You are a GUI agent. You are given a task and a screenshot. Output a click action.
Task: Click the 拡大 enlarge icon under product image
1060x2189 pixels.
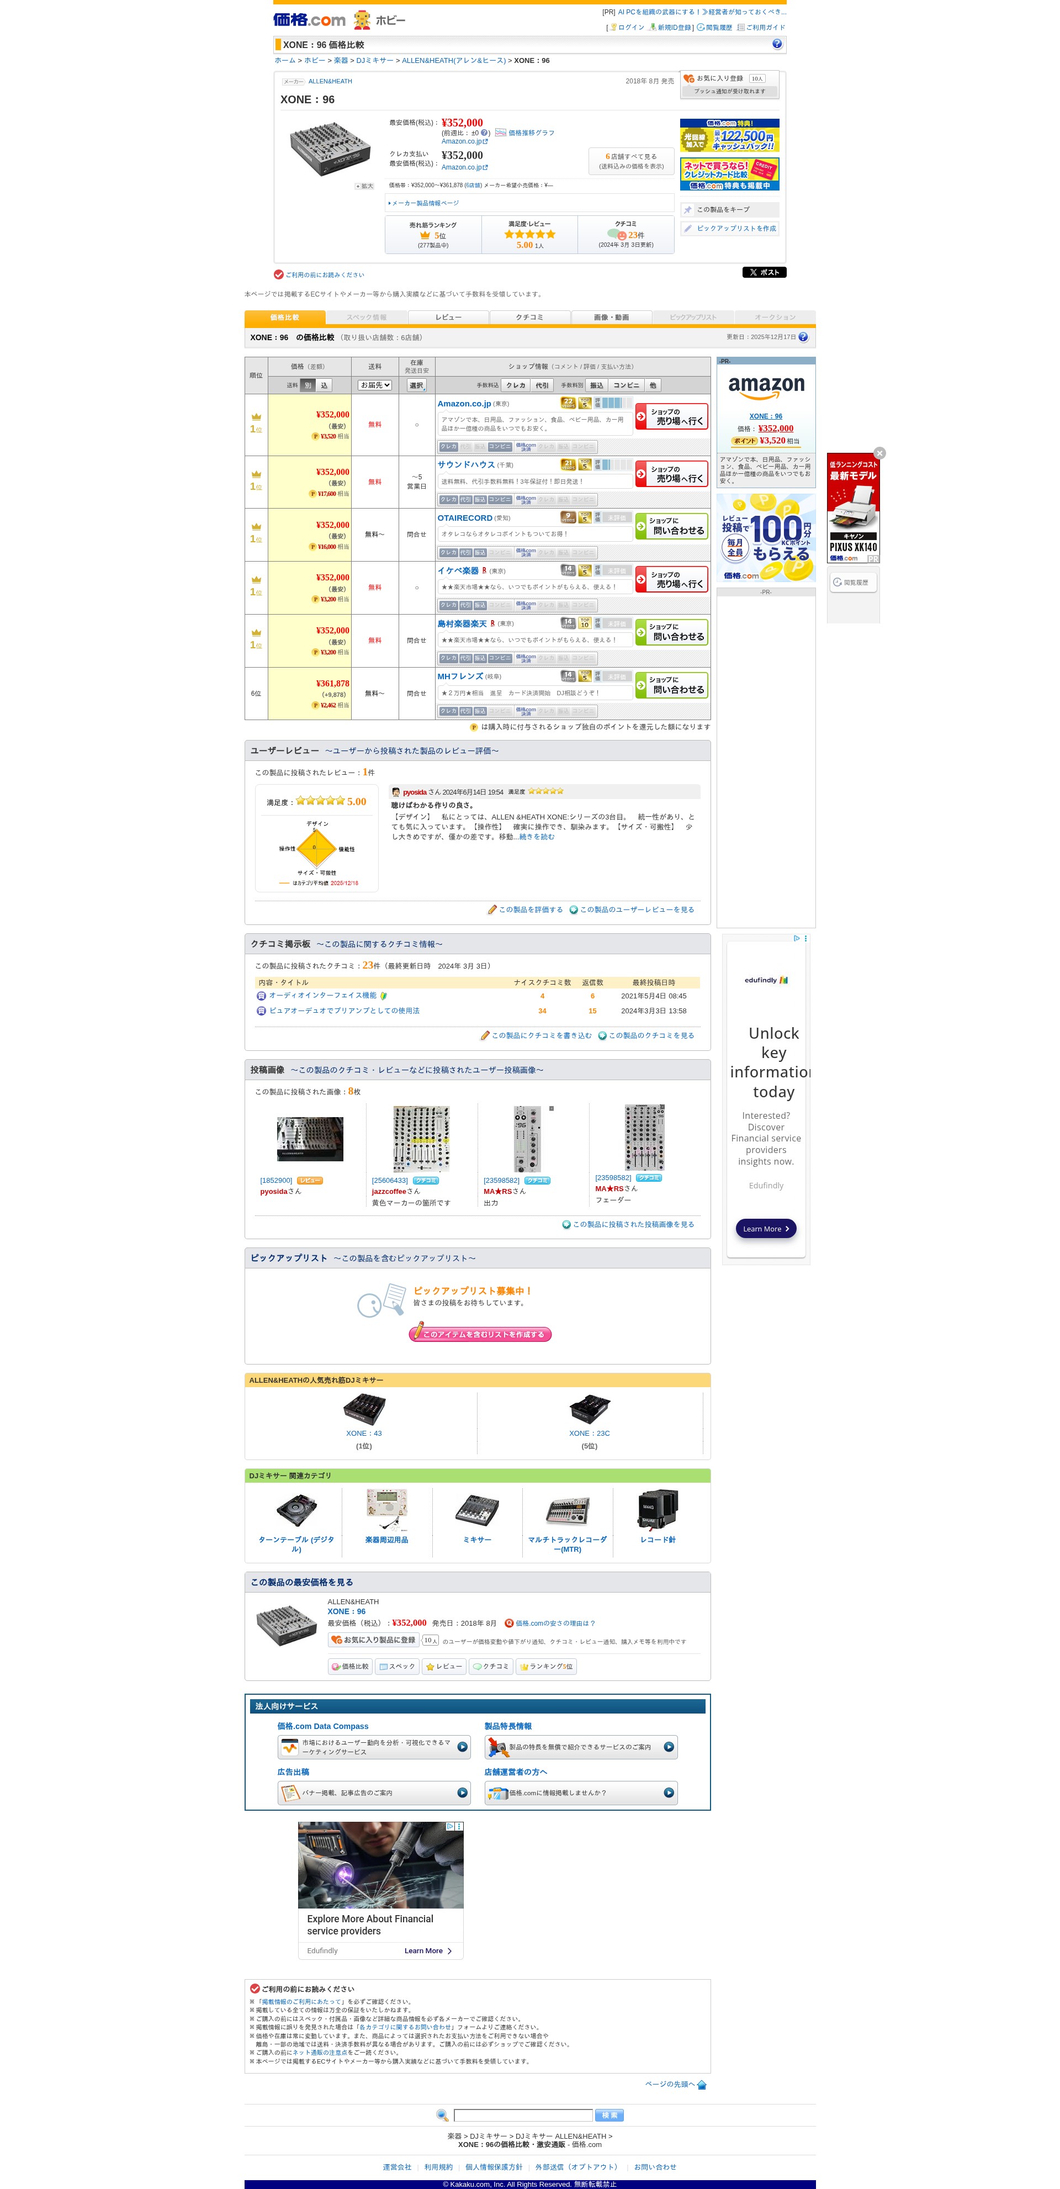click(364, 186)
